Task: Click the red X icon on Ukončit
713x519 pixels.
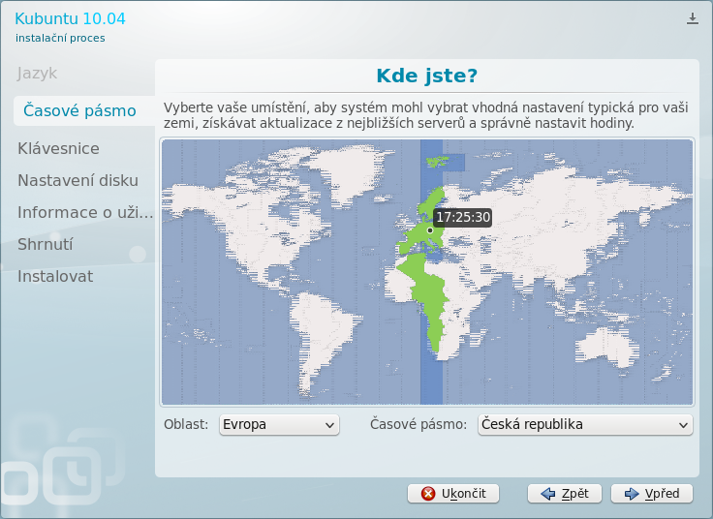Action: (x=428, y=494)
